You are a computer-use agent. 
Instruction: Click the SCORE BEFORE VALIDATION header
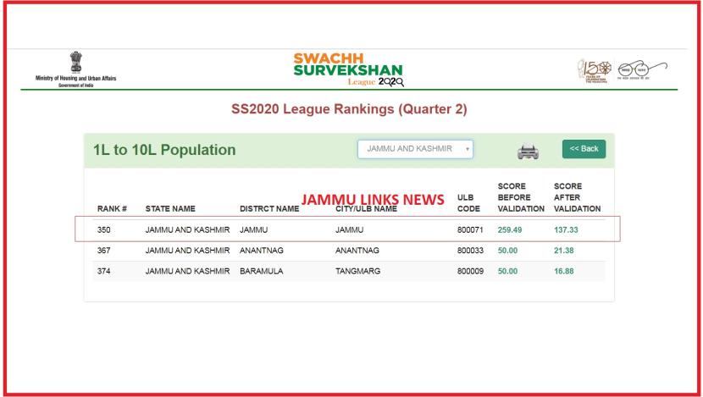pyautogui.click(x=521, y=197)
